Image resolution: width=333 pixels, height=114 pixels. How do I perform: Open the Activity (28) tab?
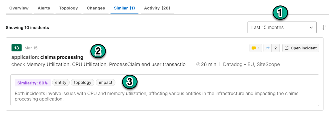[157, 8]
